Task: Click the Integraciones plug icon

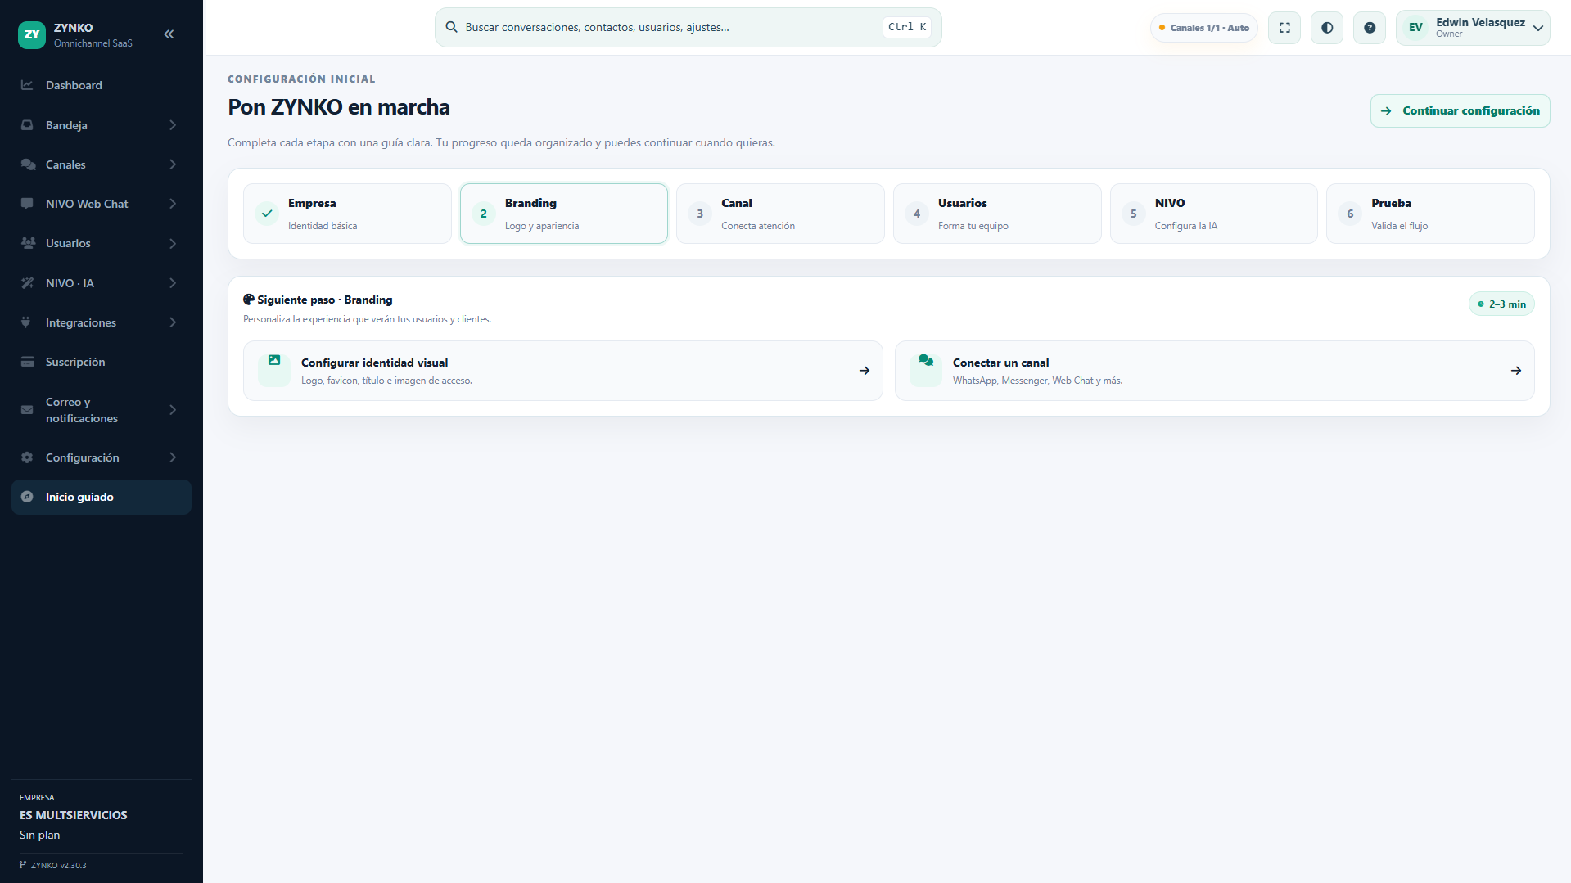Action: [x=26, y=322]
